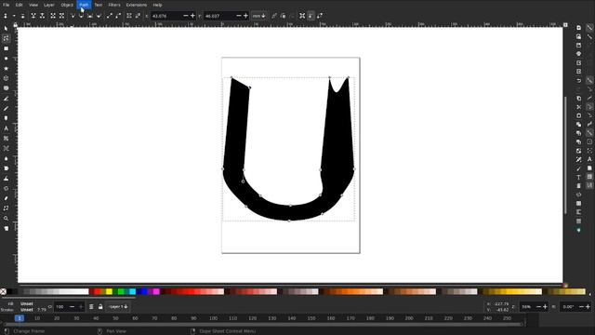The image size is (595, 335).
Task: Select the Pencil freehand tool
Action: (x=6, y=108)
